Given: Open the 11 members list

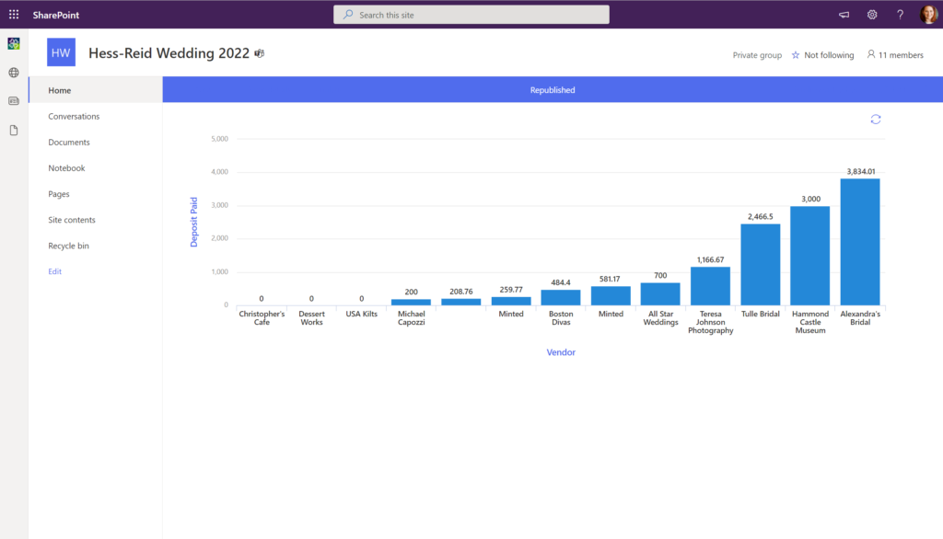Looking at the screenshot, I should pos(895,54).
